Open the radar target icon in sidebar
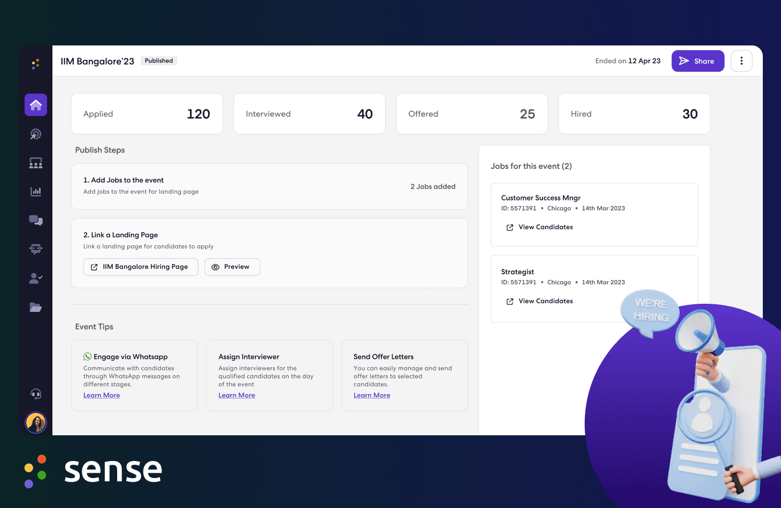 36,134
